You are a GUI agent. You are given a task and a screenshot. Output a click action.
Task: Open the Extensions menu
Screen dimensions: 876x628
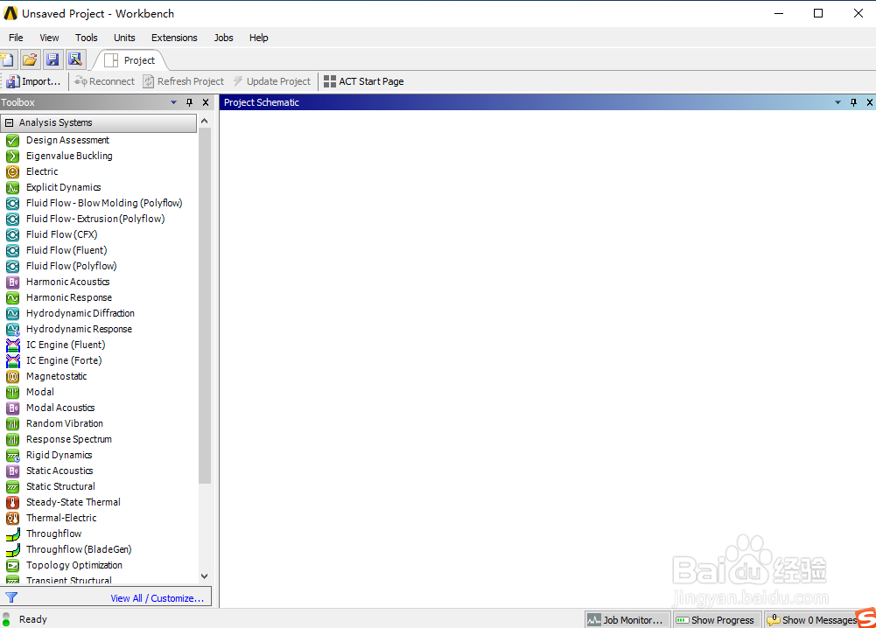[x=174, y=38]
